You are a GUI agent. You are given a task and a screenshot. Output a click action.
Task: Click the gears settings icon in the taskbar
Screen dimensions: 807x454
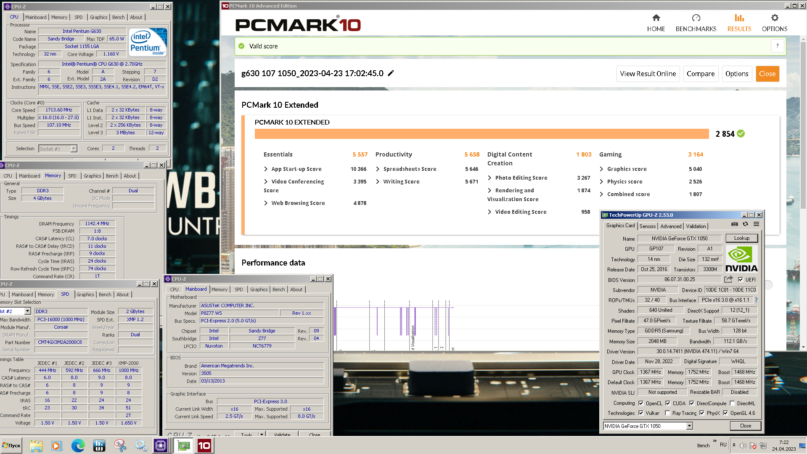(x=141, y=446)
